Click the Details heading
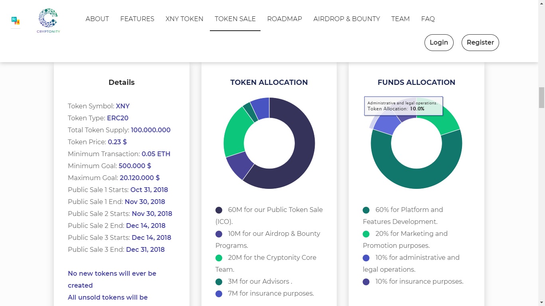The image size is (545, 306). click(122, 82)
